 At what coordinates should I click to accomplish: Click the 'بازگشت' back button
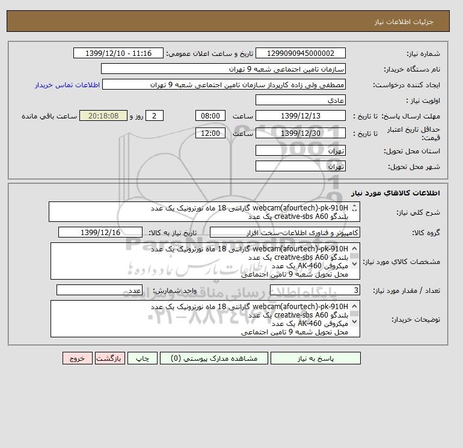tap(110, 358)
